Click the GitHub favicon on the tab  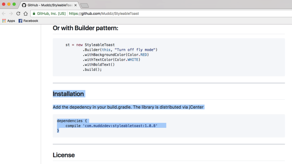pyautogui.click(x=24, y=5)
